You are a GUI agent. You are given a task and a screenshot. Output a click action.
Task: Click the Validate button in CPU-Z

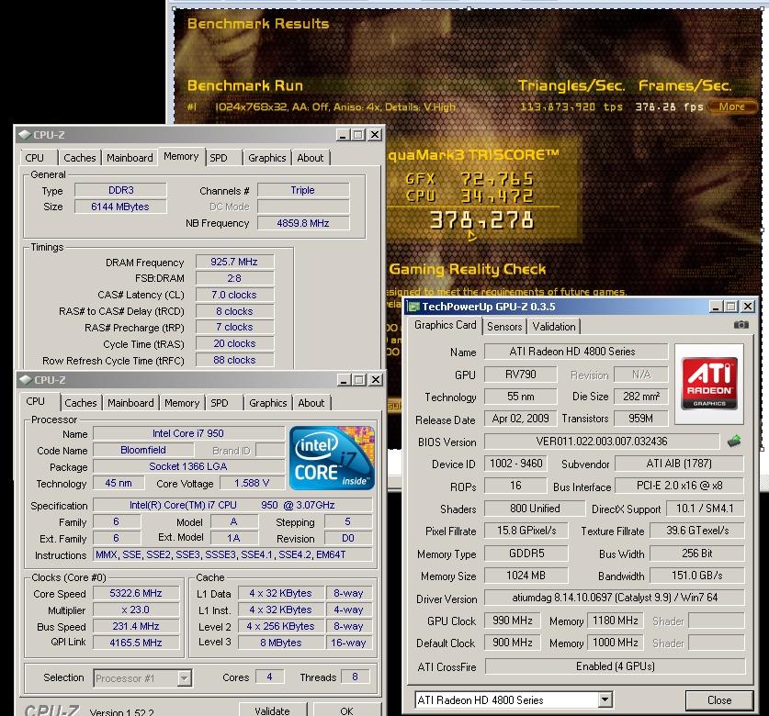coord(273,710)
